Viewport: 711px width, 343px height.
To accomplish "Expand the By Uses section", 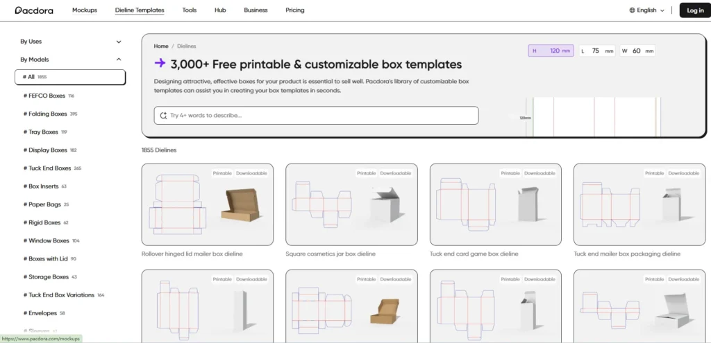I will [x=71, y=41].
